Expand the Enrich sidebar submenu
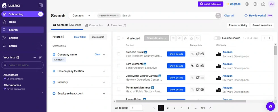 (x=41, y=46)
